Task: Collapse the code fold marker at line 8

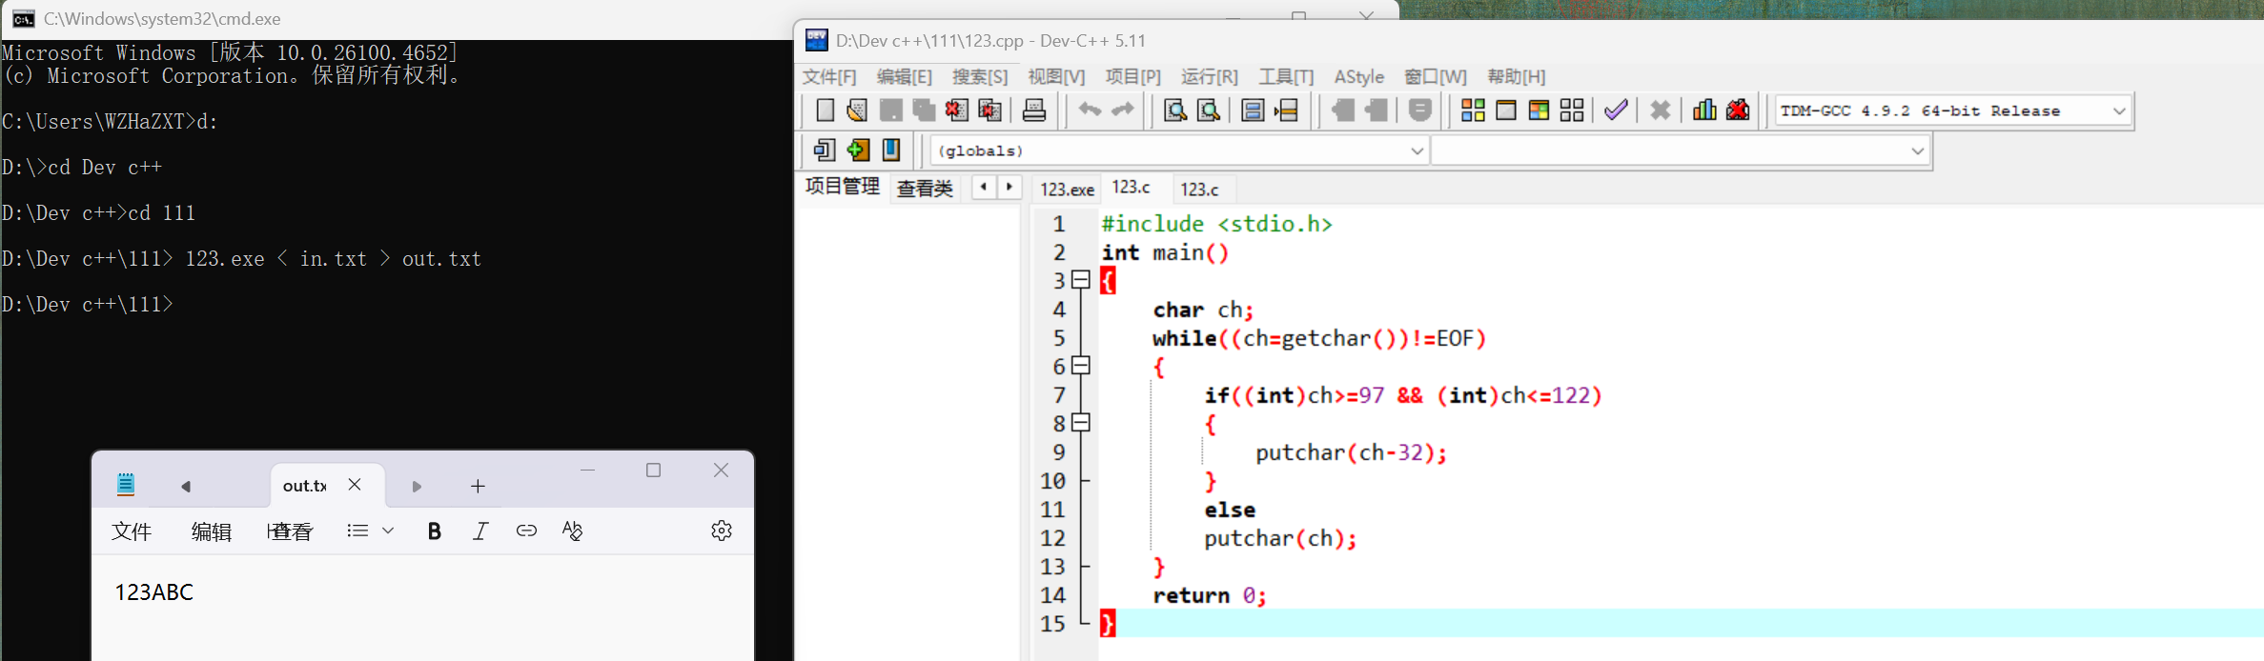Action: click(1081, 423)
